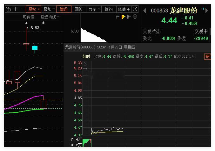The width and height of the screenshot is (215, 151).
Task: Click the 竞价 auction button in the popup
Action: 208,56
